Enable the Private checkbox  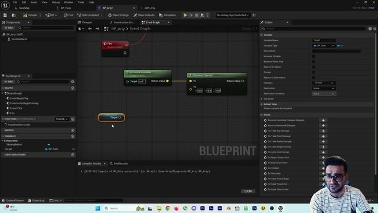tap(314, 72)
